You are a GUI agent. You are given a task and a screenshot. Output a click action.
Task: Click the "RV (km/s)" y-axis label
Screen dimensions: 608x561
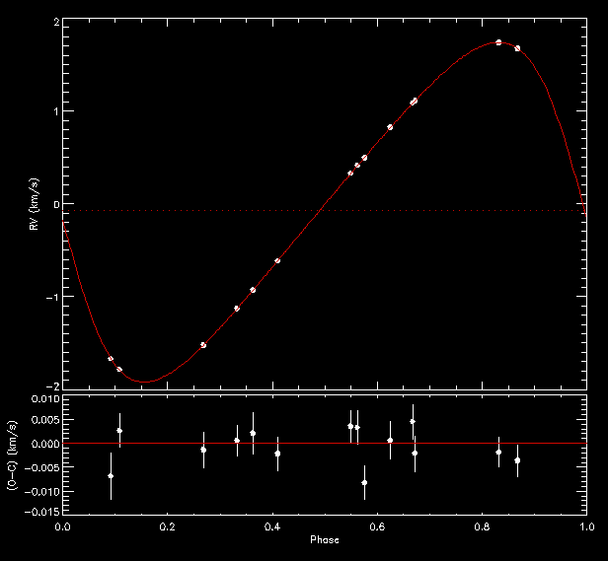click(x=36, y=204)
